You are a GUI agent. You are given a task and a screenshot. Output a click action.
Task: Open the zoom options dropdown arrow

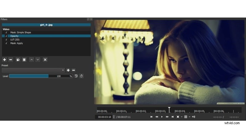(182, 117)
